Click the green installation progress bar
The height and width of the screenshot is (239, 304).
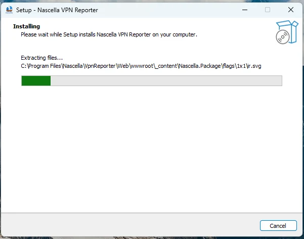(x=152, y=81)
